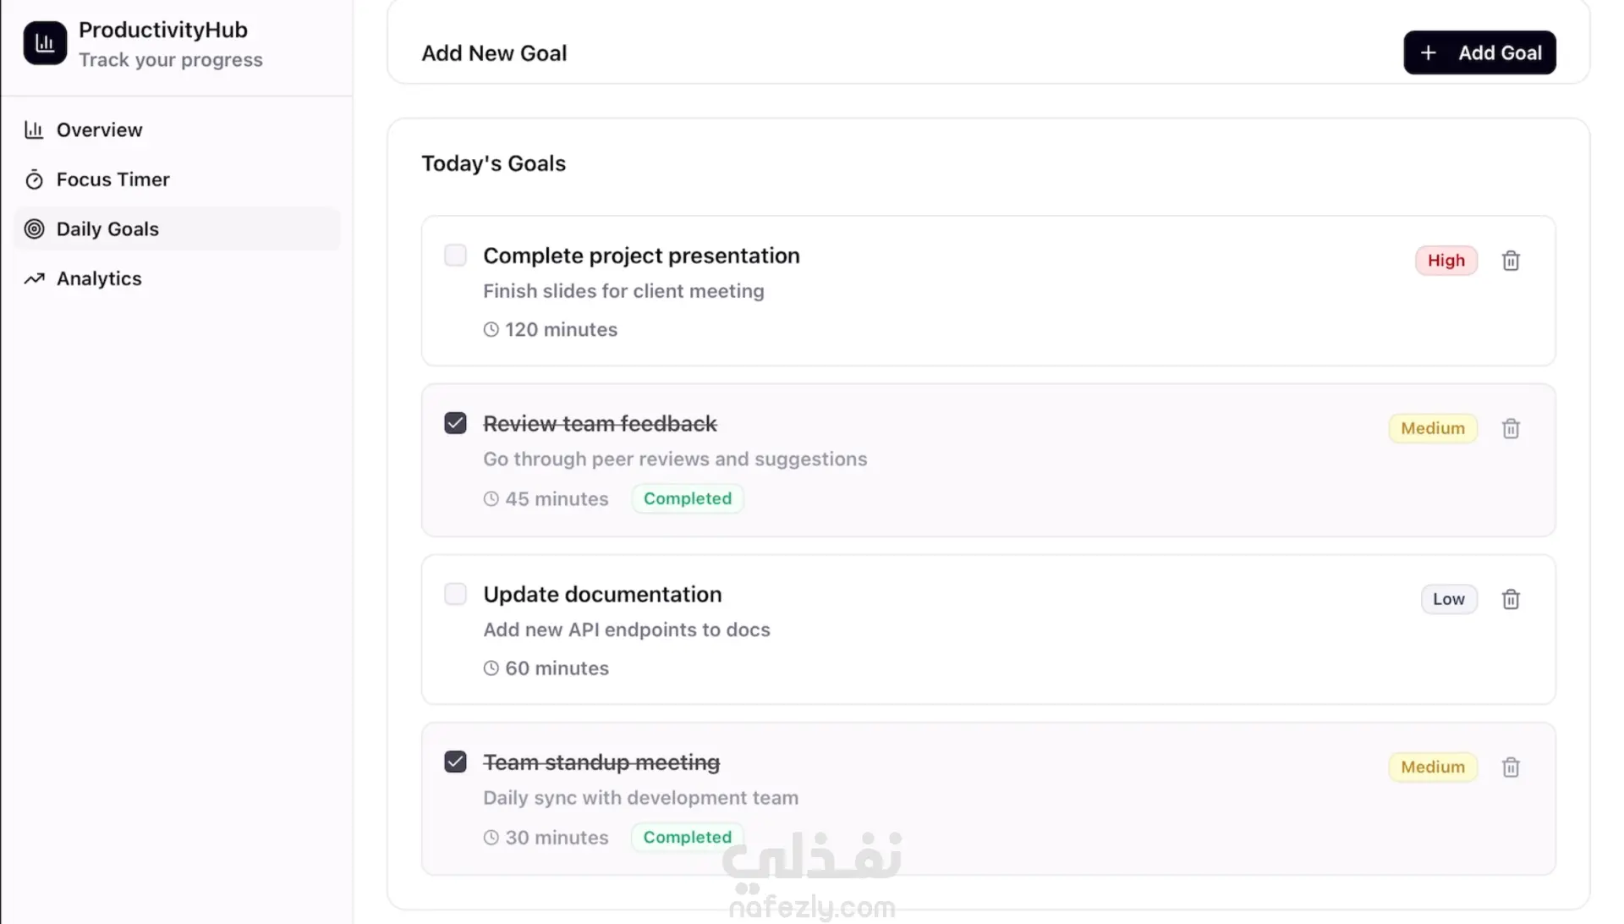Viewport: 1624px width, 924px height.
Task: Mark Update documentation as complete
Action: (x=455, y=594)
